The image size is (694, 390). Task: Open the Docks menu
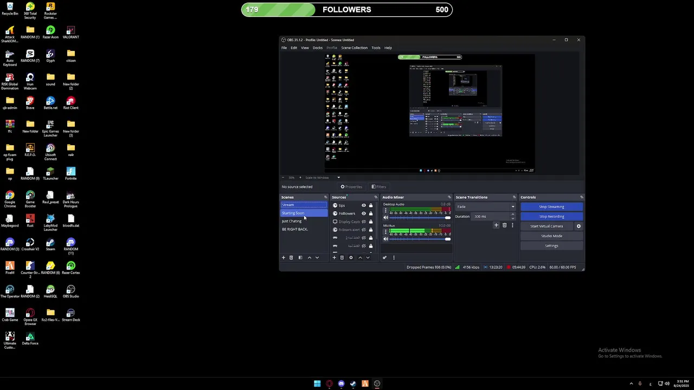click(x=318, y=48)
